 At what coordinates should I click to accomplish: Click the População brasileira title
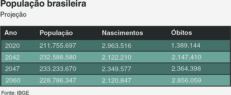tap(43, 4)
